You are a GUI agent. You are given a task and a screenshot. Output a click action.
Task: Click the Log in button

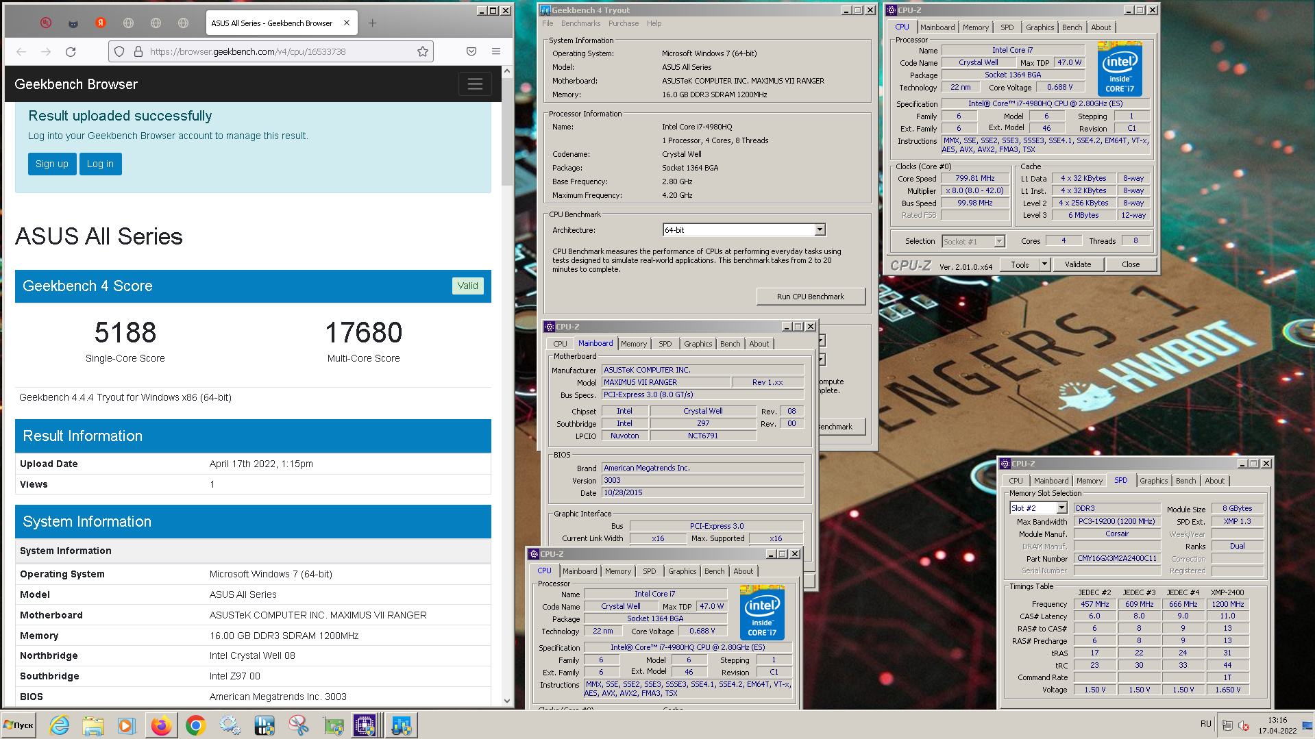[101, 164]
